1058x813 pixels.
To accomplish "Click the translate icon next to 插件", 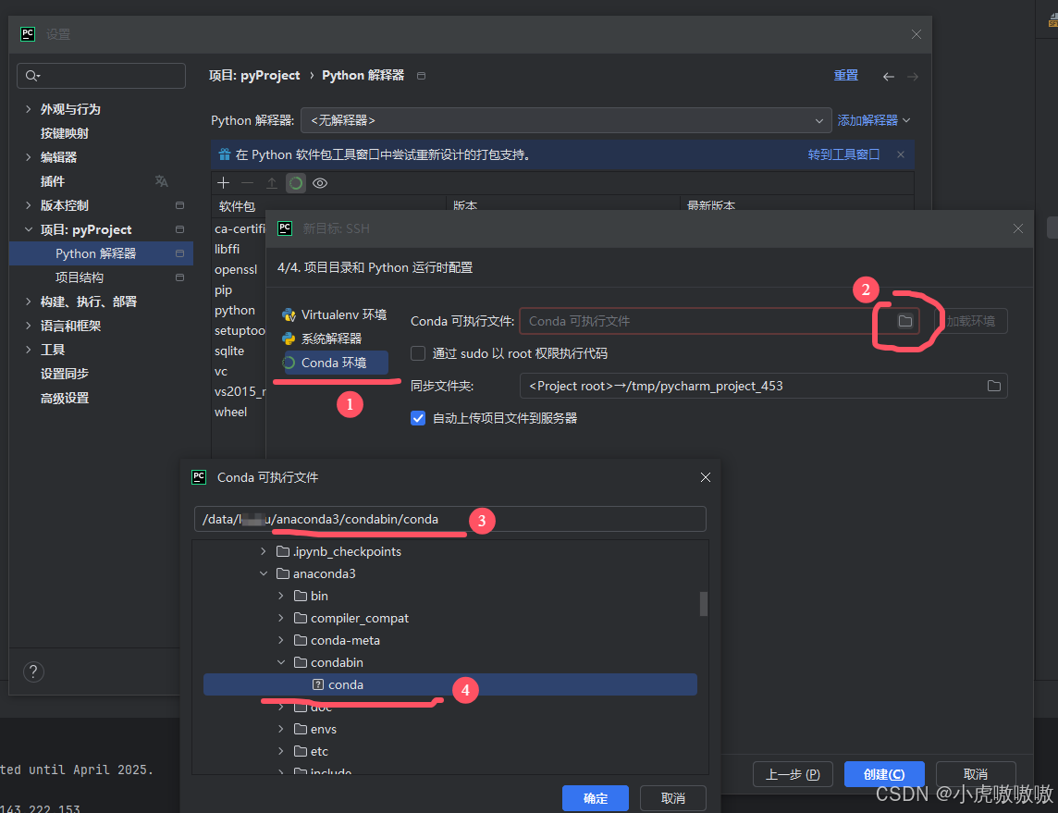I will (161, 180).
